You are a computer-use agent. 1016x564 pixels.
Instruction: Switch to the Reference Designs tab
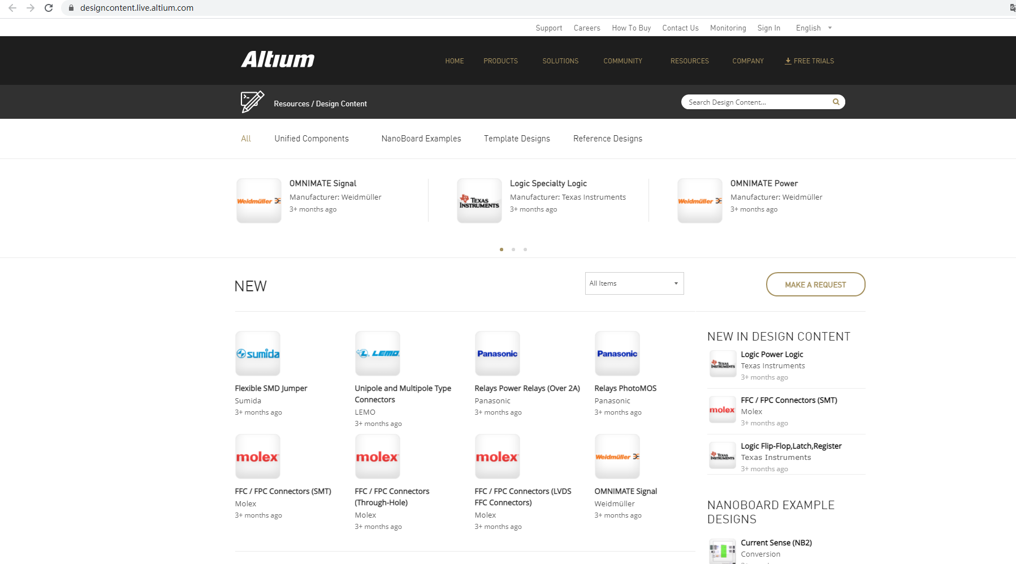coord(608,139)
